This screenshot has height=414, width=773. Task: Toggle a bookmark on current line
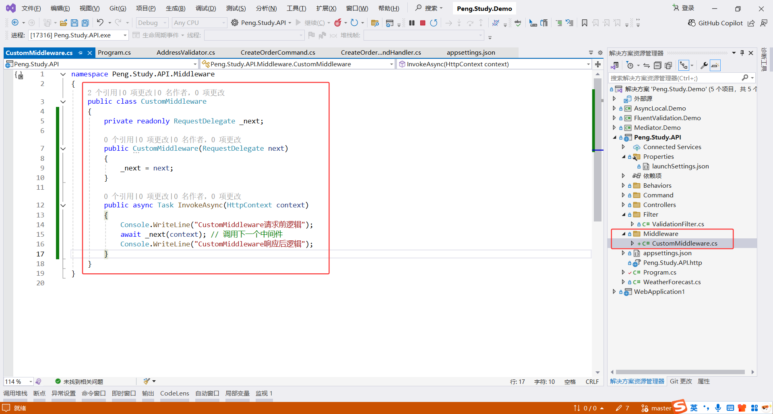[584, 23]
